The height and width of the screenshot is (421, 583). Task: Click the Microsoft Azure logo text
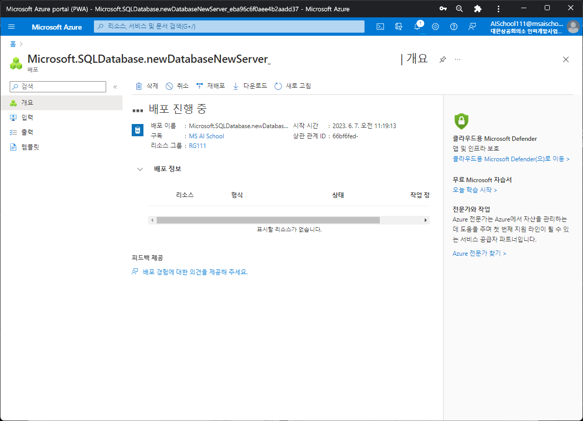pyautogui.click(x=57, y=27)
